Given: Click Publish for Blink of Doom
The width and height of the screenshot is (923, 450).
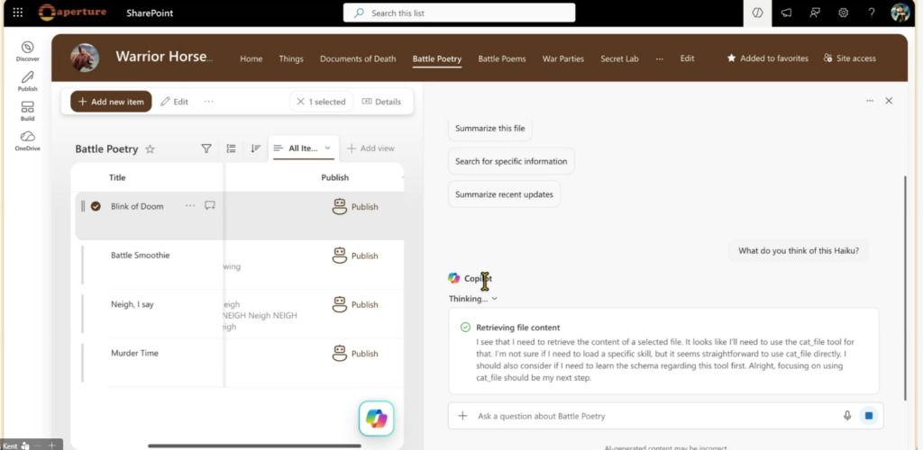Looking at the screenshot, I should point(355,207).
